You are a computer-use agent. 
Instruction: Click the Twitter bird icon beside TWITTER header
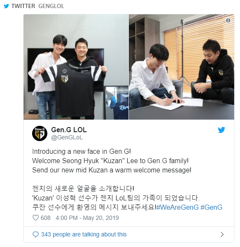[6, 6]
